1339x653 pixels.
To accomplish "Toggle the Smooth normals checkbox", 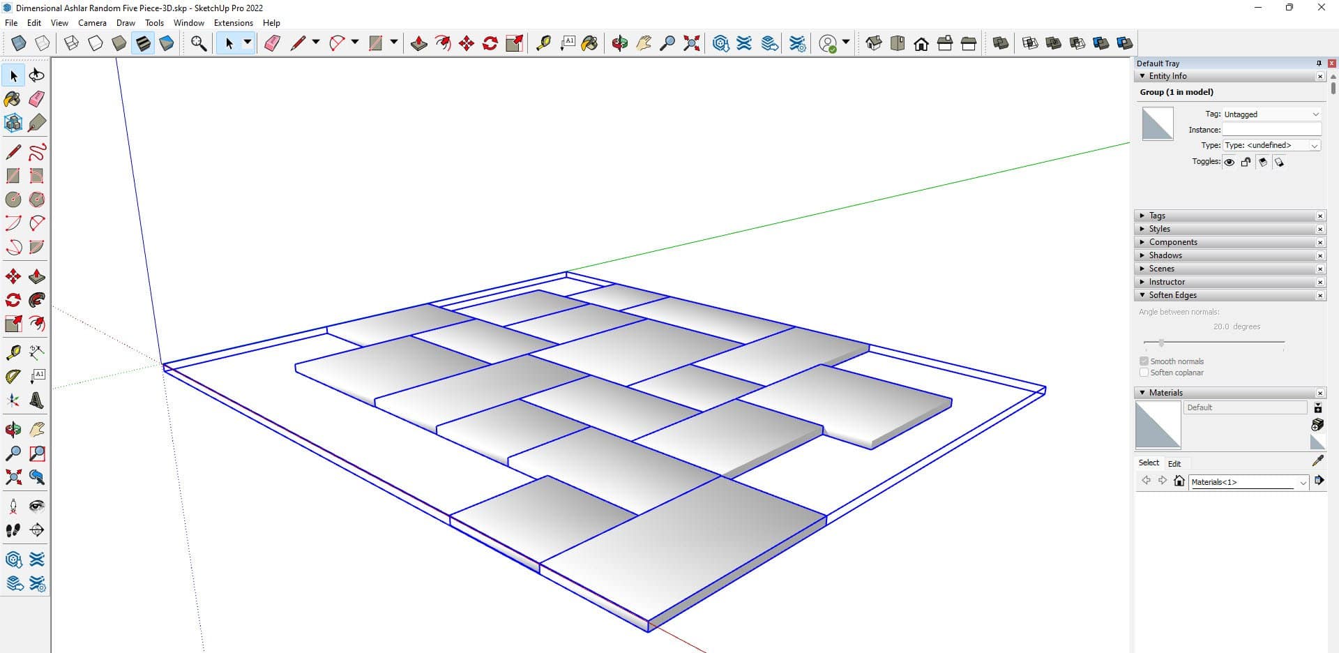I will (x=1144, y=361).
